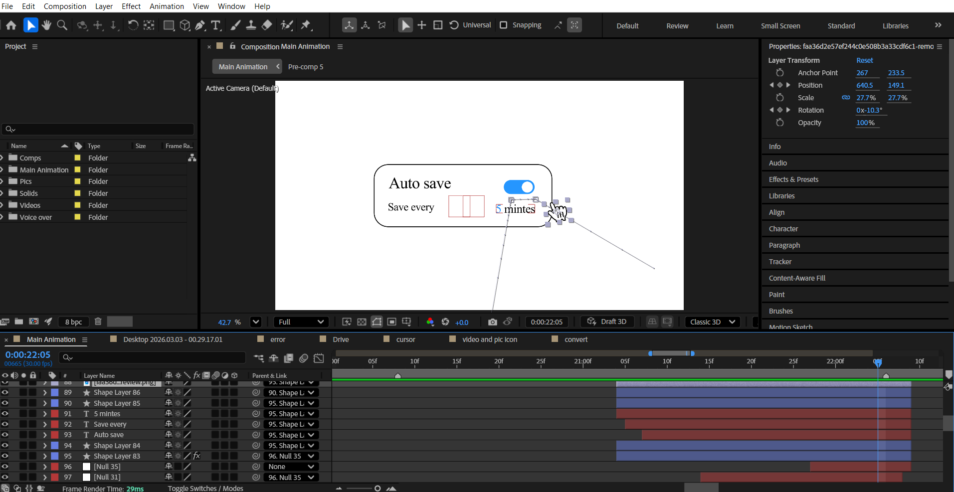
Task: Toggle the Draft 3D button
Action: pyautogui.click(x=607, y=322)
